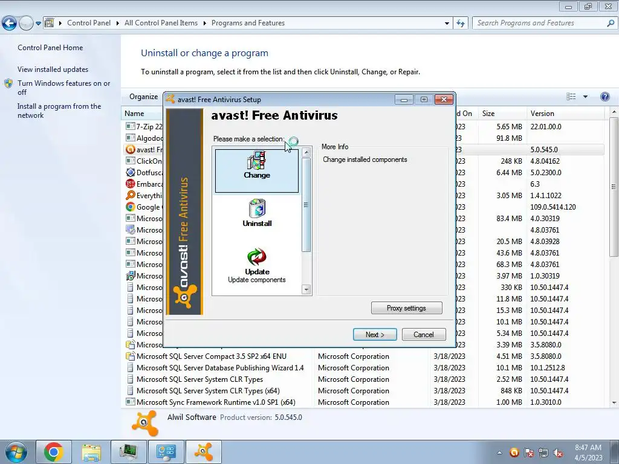This screenshot has width=619, height=464.
Task: Select the Change option icon
Action: coord(256,161)
